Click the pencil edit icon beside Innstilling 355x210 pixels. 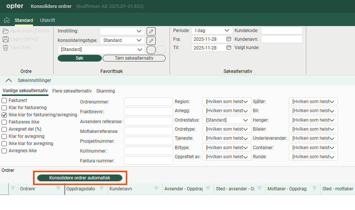[x=151, y=31]
